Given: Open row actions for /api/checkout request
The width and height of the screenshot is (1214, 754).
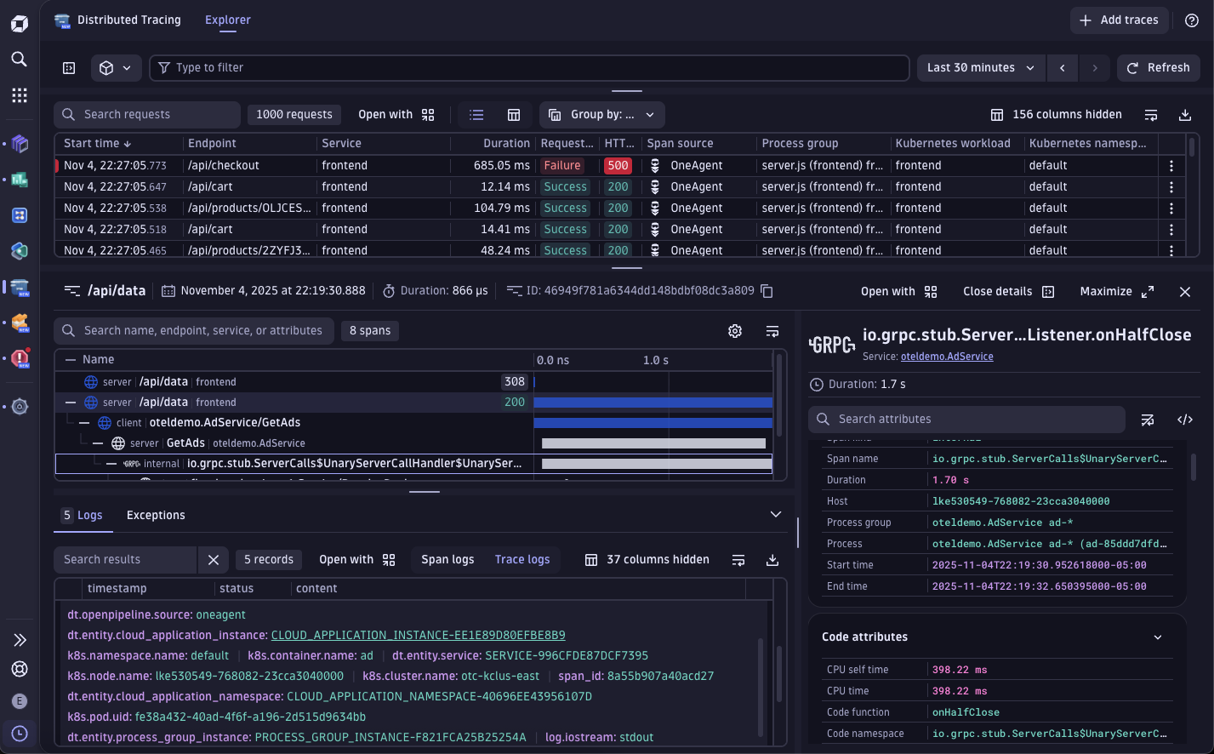Looking at the screenshot, I should (x=1171, y=166).
